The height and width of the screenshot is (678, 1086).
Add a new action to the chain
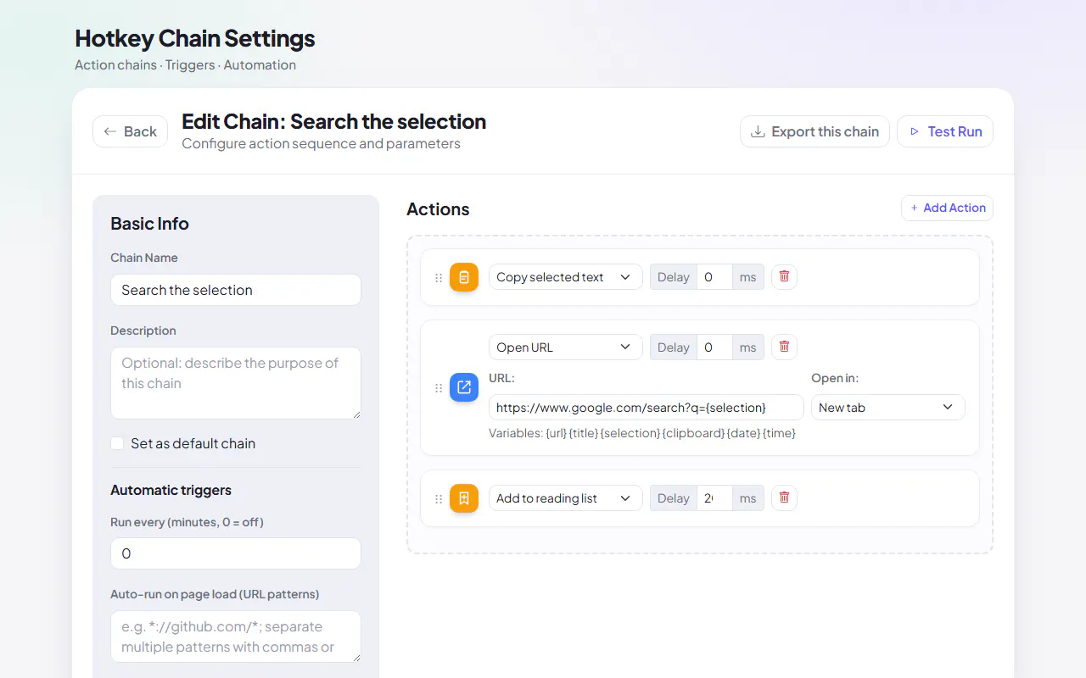[947, 208]
